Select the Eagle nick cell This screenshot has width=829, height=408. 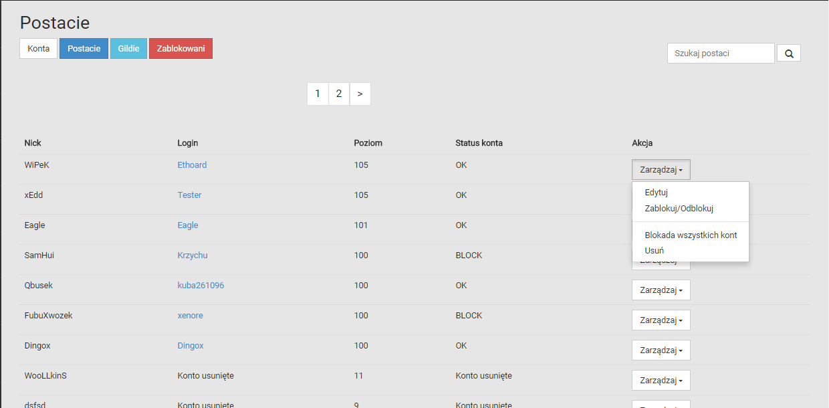tap(35, 225)
